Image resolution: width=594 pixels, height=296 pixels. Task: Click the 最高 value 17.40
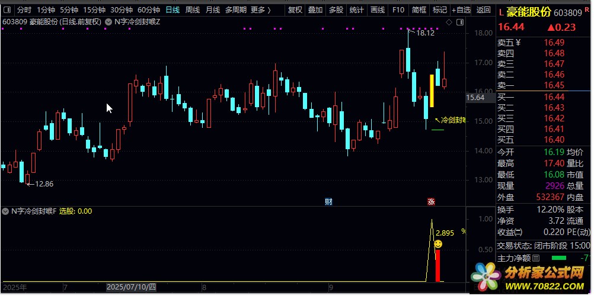coord(554,163)
